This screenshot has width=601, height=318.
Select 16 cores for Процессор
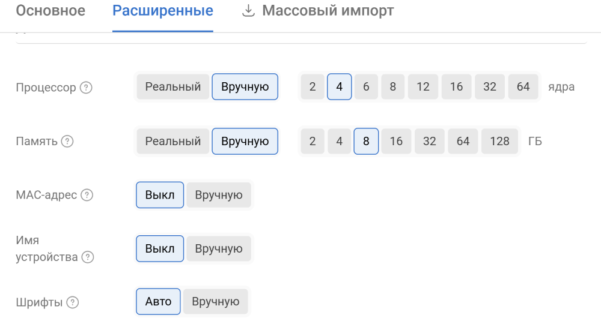[456, 87]
